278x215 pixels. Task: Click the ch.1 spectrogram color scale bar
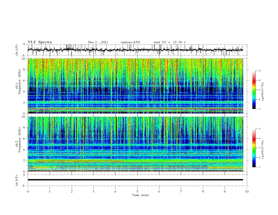pos(254,90)
